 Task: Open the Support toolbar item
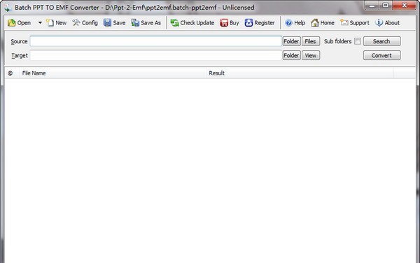(x=355, y=23)
